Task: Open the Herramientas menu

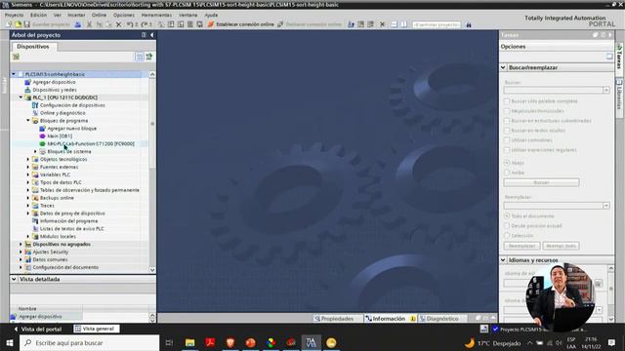Action: (156, 16)
